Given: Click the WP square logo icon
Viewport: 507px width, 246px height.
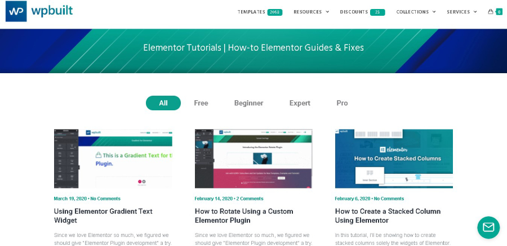Looking at the screenshot, I should (16, 11).
